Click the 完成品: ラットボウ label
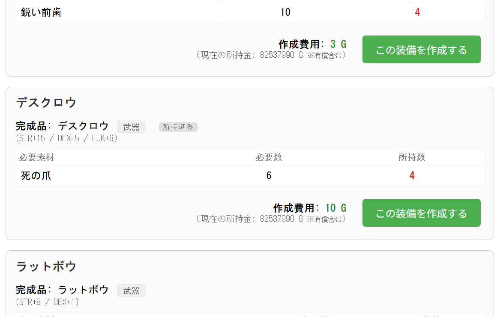 pos(63,290)
